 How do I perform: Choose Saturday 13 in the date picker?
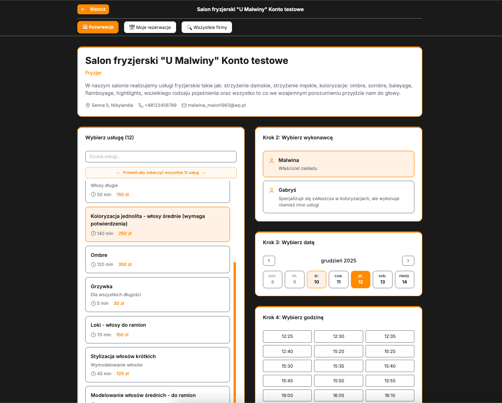point(382,279)
